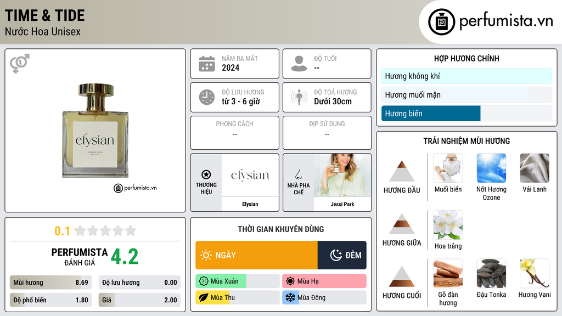Click the Perfumista đánh giá label
The image size is (562, 316).
click(x=80, y=257)
